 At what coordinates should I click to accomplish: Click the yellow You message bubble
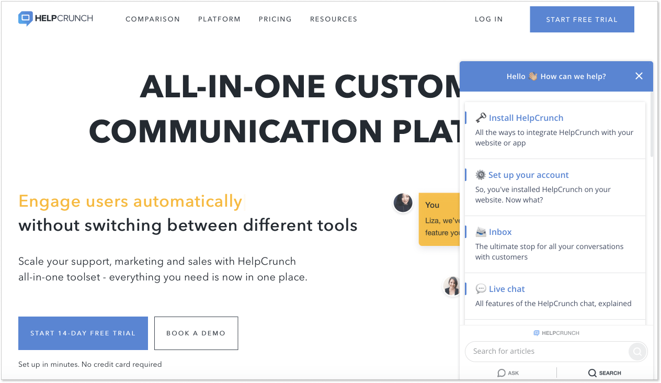439,219
